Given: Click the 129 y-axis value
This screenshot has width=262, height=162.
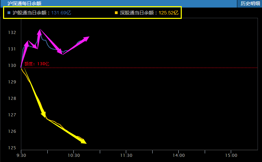Looking at the screenshot, I should tap(12, 82).
